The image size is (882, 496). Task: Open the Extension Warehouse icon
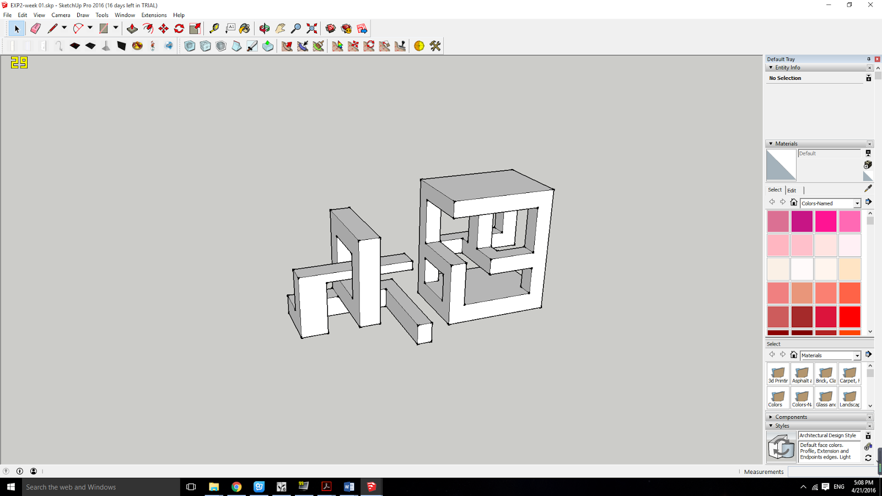point(346,29)
